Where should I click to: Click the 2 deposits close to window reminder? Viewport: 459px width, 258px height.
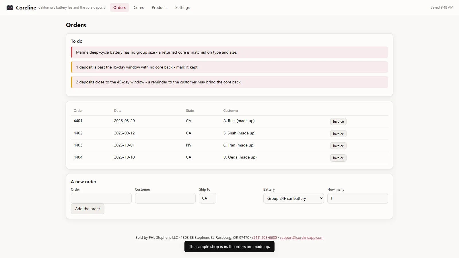229,82
